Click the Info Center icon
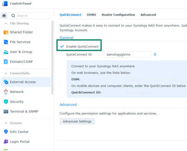This screenshot has height=151, width=187. [6, 132]
